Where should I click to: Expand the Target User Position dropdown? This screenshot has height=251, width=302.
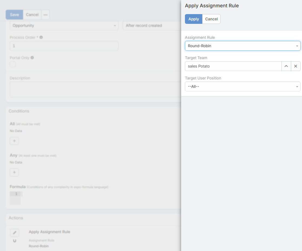(243, 86)
